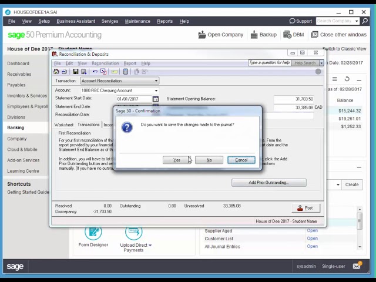Open the Account dropdown for 1080 RBC Chequing
Viewport: 376px width, 282px height.
pyautogui.click(x=156, y=90)
